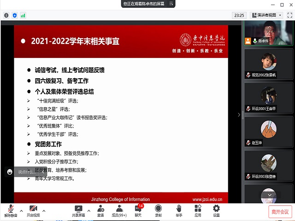Viewport: 295px width, 221px height.
Task: Select 环设2003 participant video tile
Action: pos(268,166)
